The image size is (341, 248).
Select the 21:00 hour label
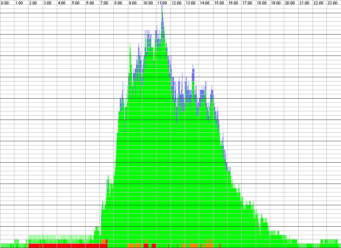[304, 3]
